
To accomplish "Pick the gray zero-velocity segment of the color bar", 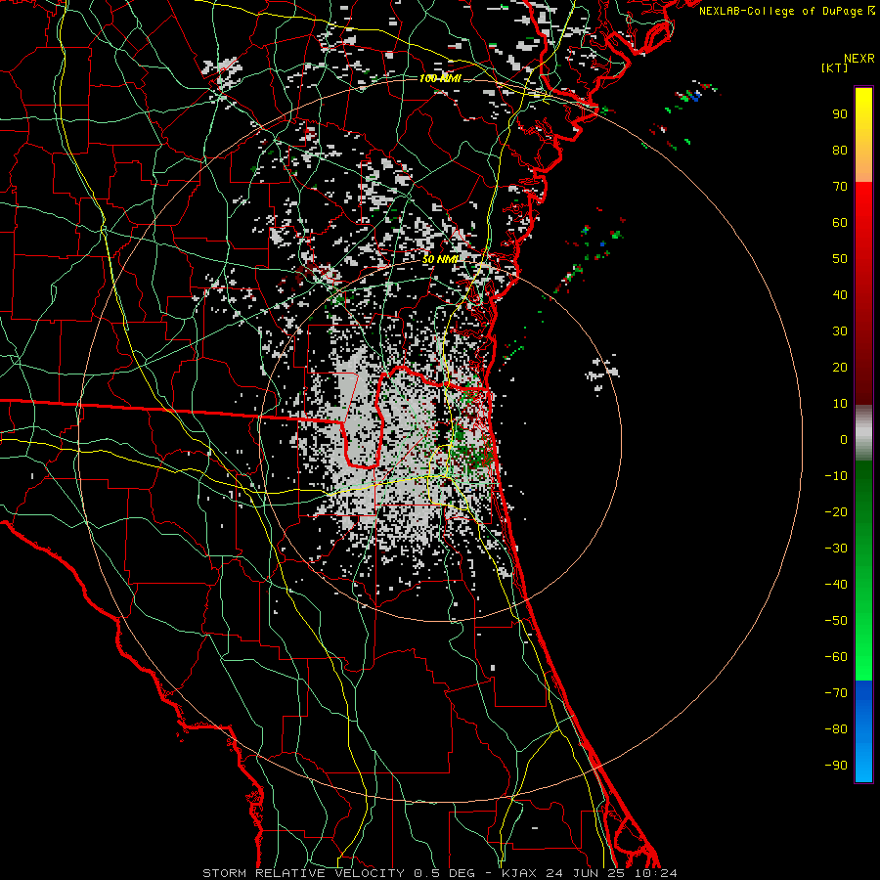I will click(x=863, y=433).
